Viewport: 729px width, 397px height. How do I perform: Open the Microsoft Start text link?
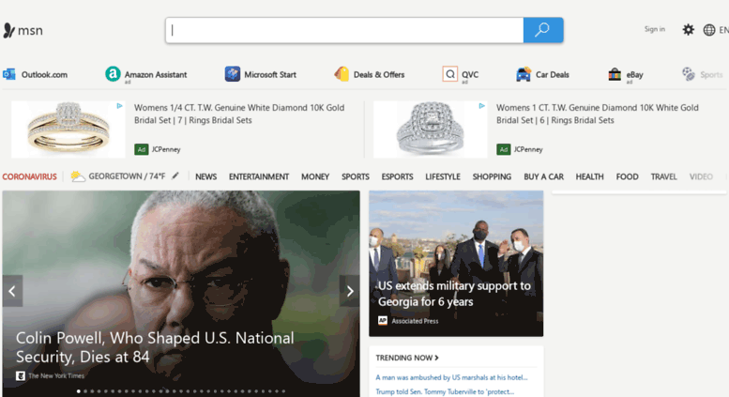[x=270, y=74]
